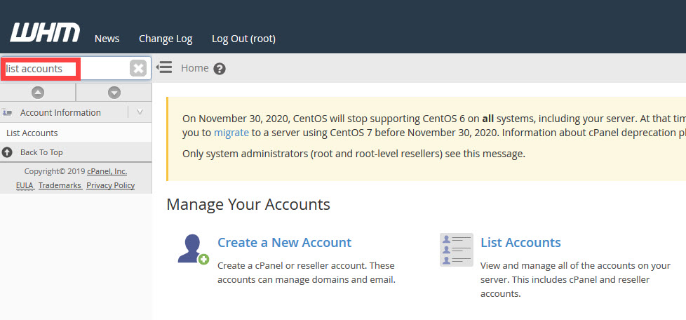
Task: Open the Change Log menu item
Action: click(166, 39)
